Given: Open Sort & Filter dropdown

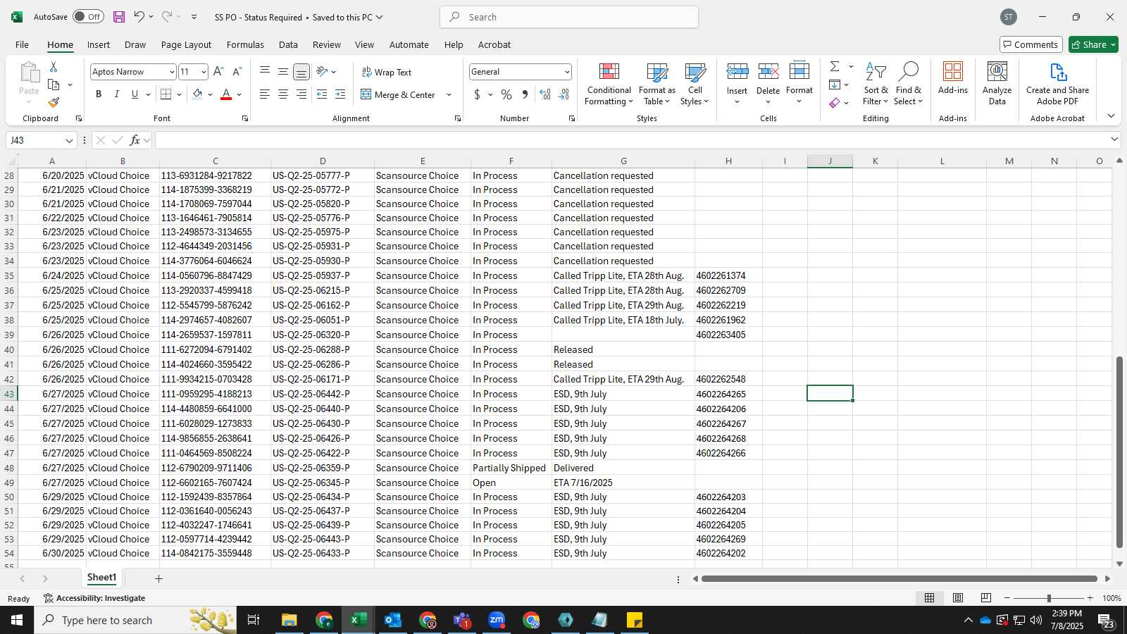Looking at the screenshot, I should coord(876,84).
